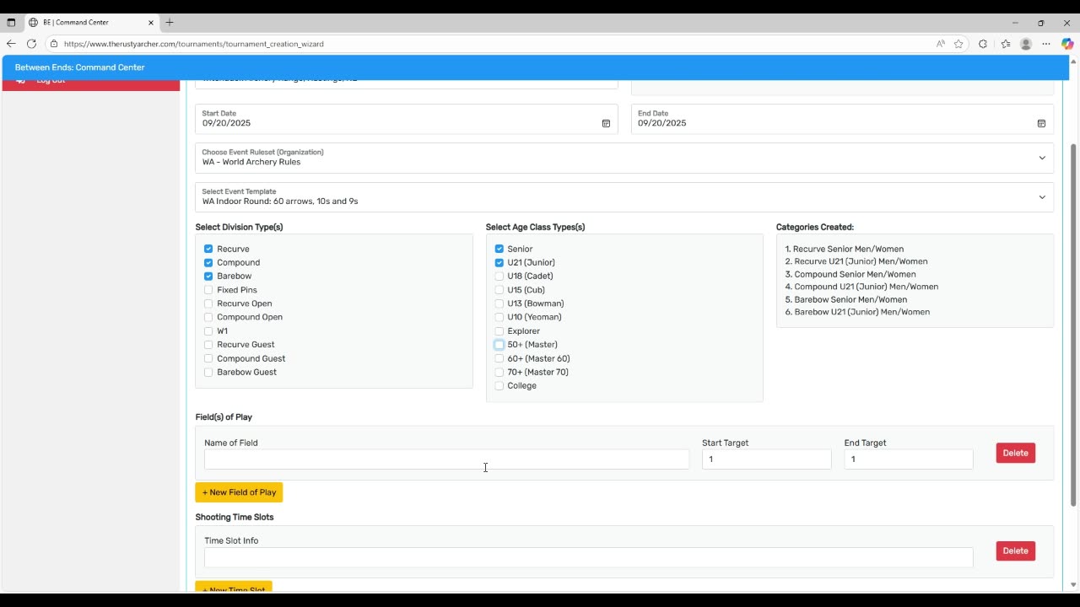Screen dimensions: 1080x607
Task: Open the browser settings and more menu
Action: 1046,44
